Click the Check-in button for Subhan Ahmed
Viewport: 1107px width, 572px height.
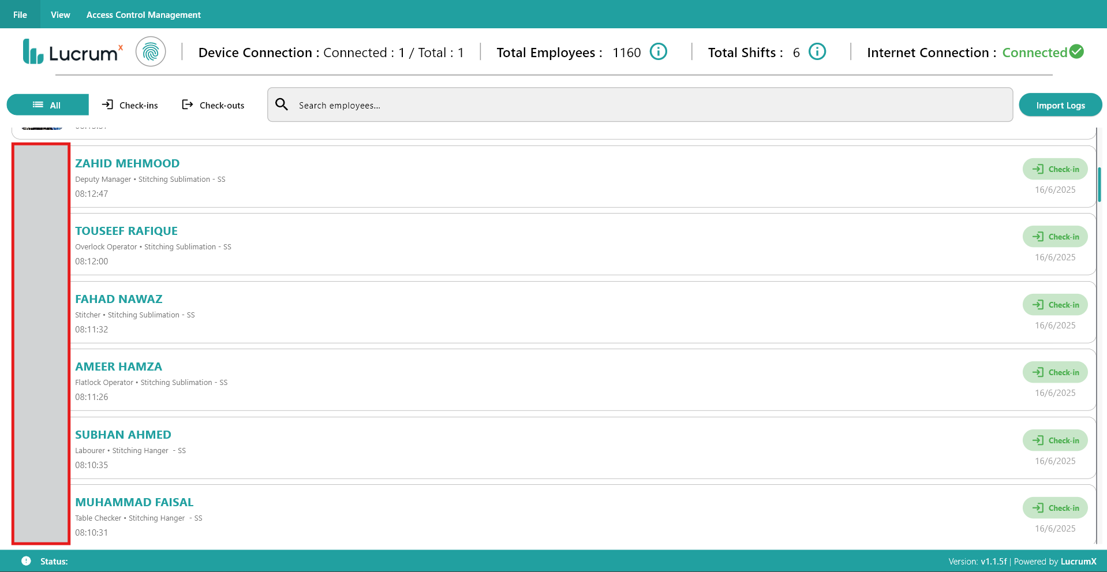click(x=1054, y=440)
